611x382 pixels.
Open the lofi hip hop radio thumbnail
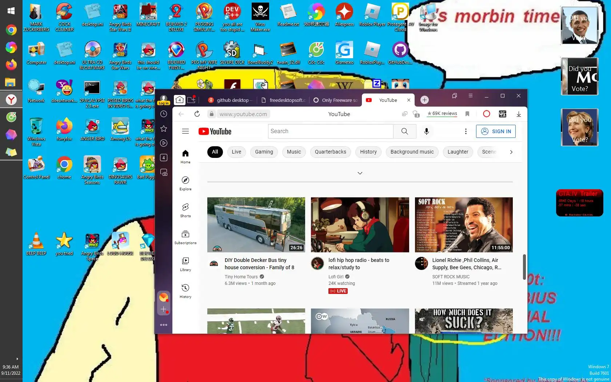click(360, 224)
